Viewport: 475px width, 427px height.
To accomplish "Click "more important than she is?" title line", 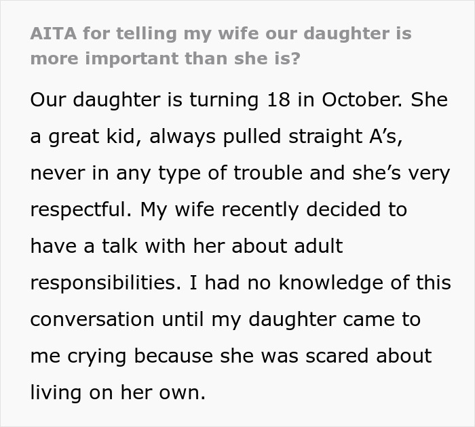I will (x=165, y=58).
